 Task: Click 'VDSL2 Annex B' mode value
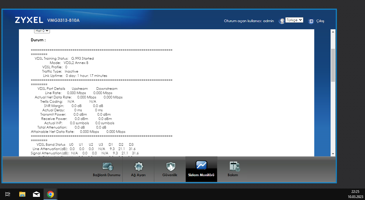tap(76, 63)
